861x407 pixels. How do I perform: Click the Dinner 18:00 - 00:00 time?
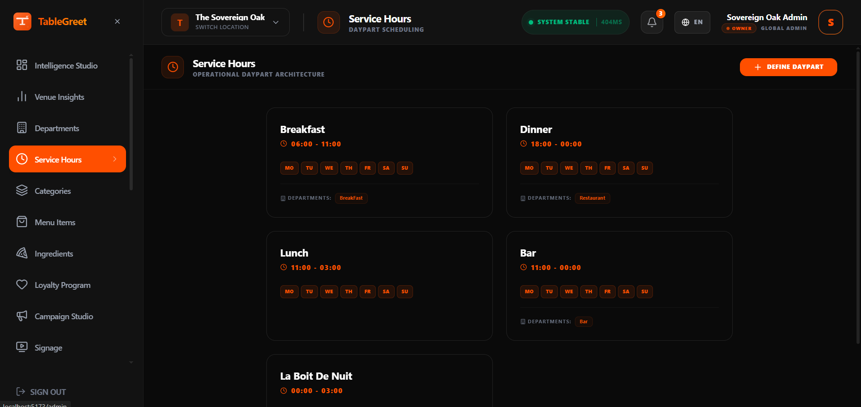pos(556,144)
